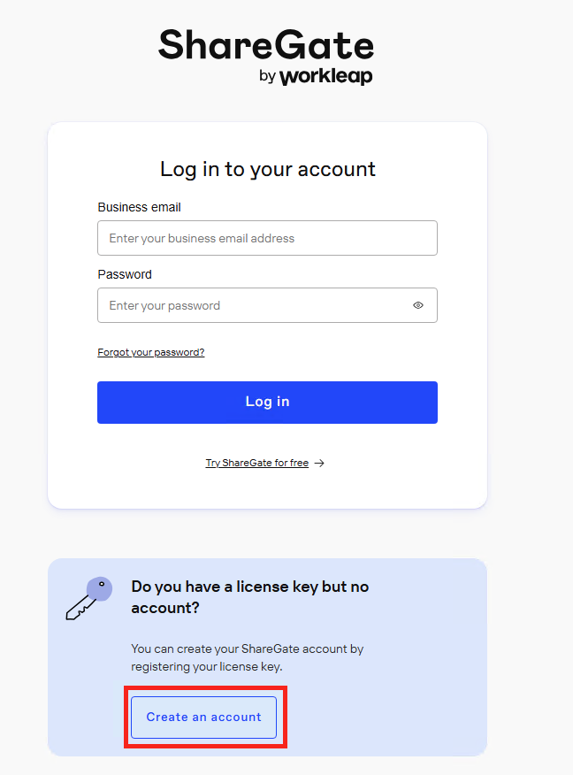Click the blue Log in button
The image size is (573, 775).
point(267,403)
